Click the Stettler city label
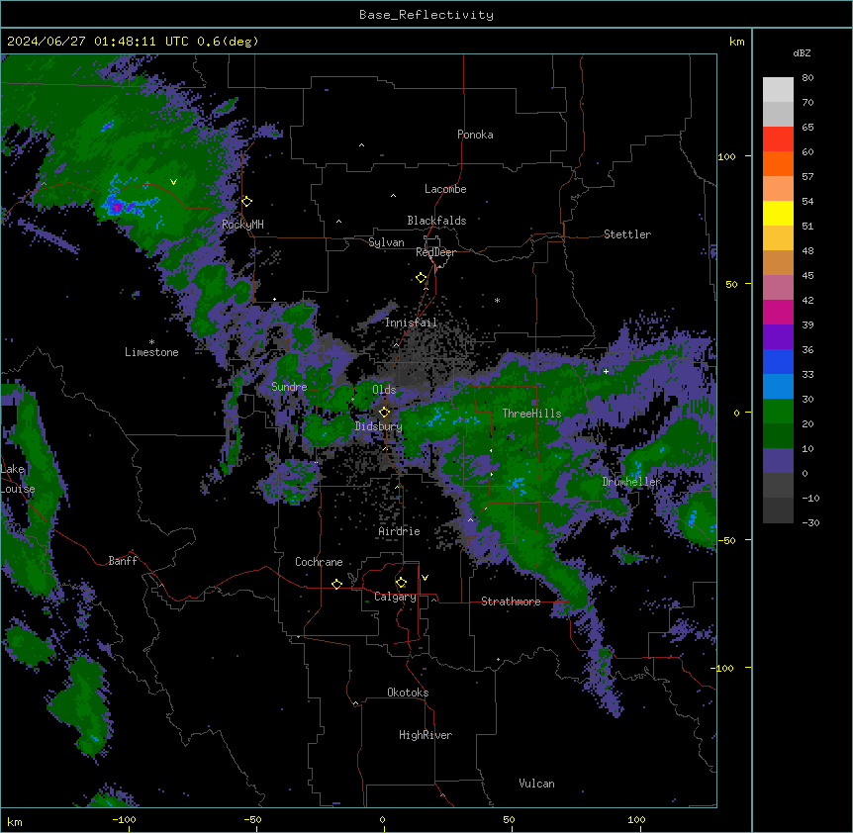 pos(627,234)
